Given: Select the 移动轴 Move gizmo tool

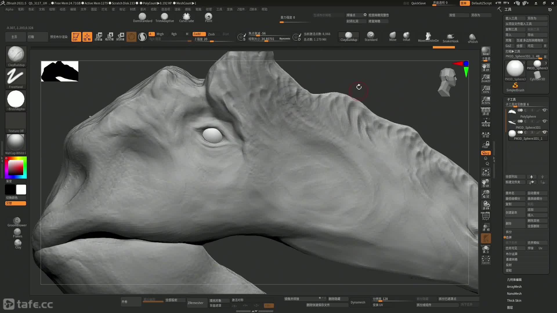Looking at the screenshot, I should click(x=98, y=37).
